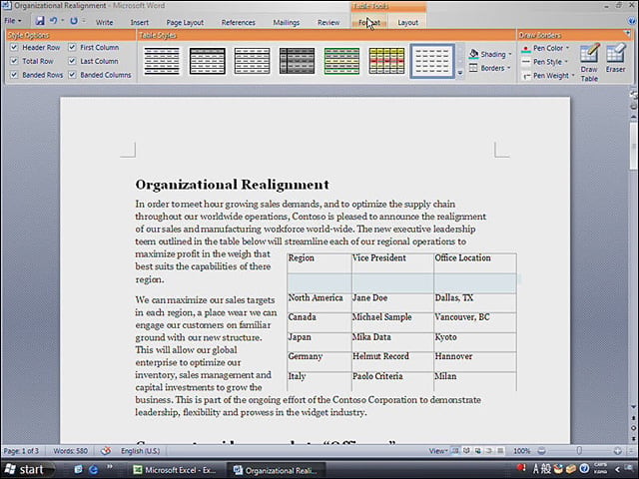Switch to Print Layout view icon

[455, 450]
